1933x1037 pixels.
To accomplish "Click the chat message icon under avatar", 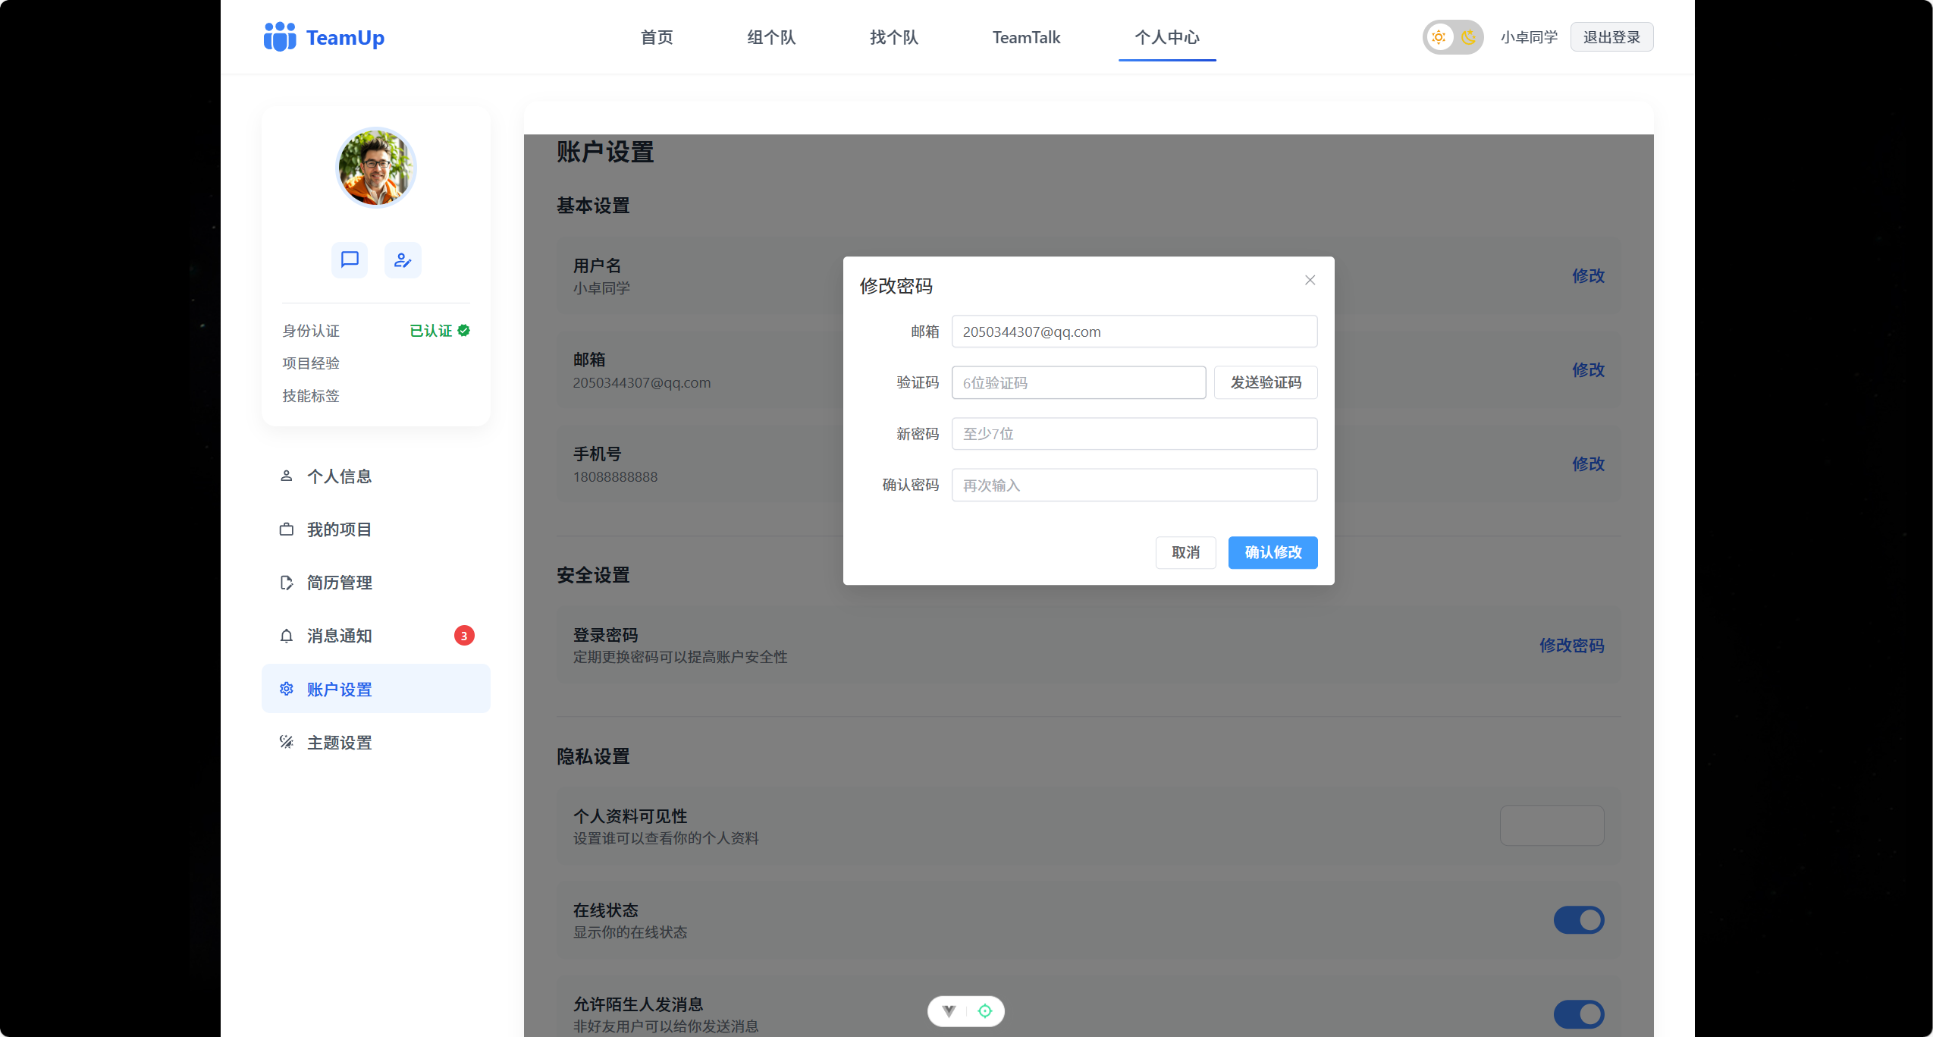I will (349, 260).
